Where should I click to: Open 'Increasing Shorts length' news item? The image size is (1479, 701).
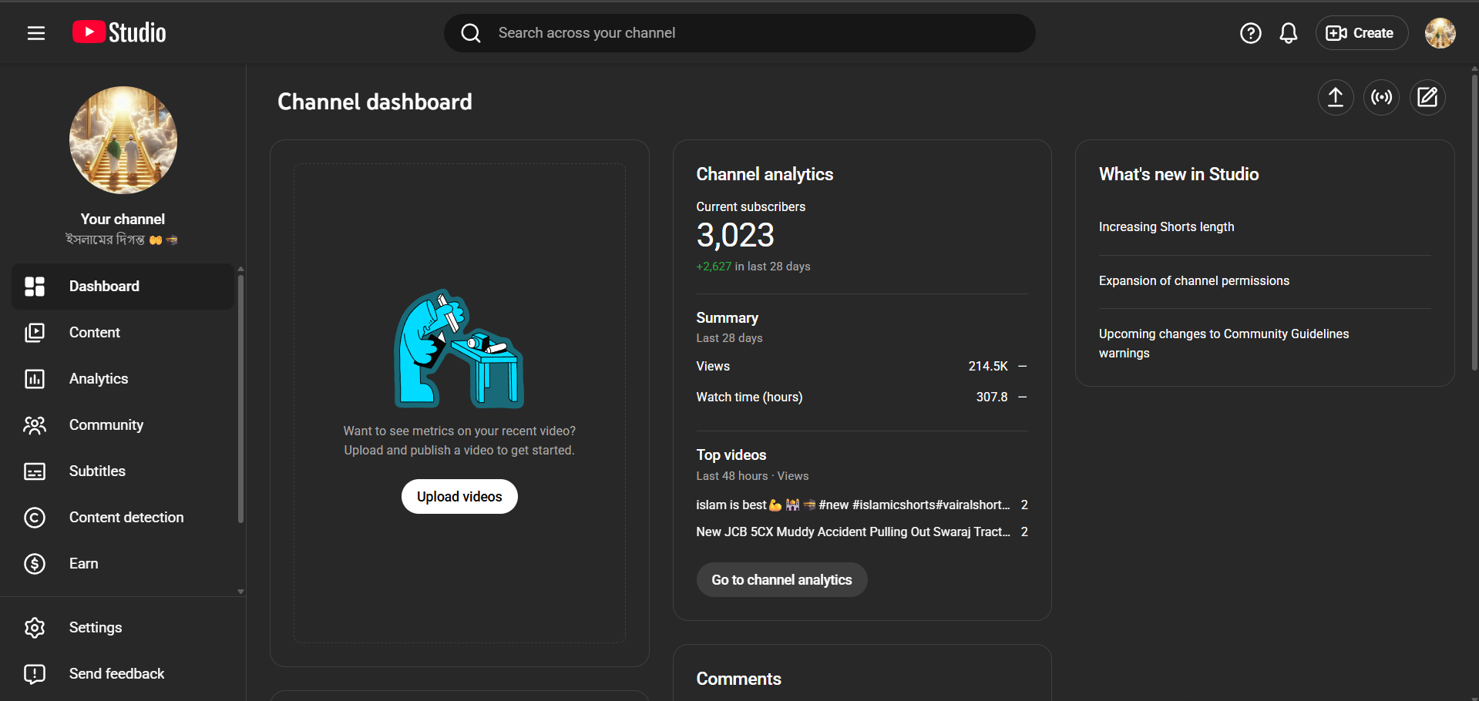[x=1166, y=227]
